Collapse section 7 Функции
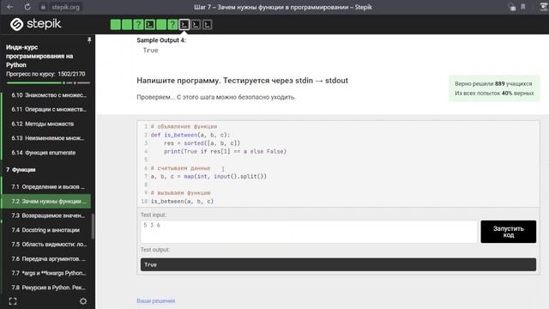 click(21, 170)
